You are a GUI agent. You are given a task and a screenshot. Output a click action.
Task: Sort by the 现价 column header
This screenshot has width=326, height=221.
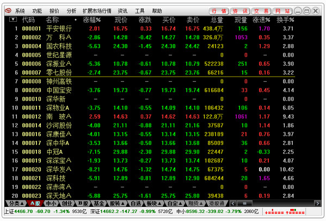tap(121, 20)
